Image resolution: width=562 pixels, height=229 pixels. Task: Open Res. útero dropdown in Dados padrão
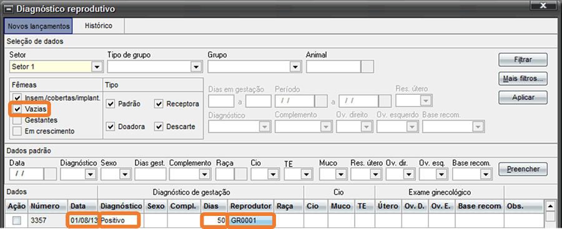(x=376, y=174)
